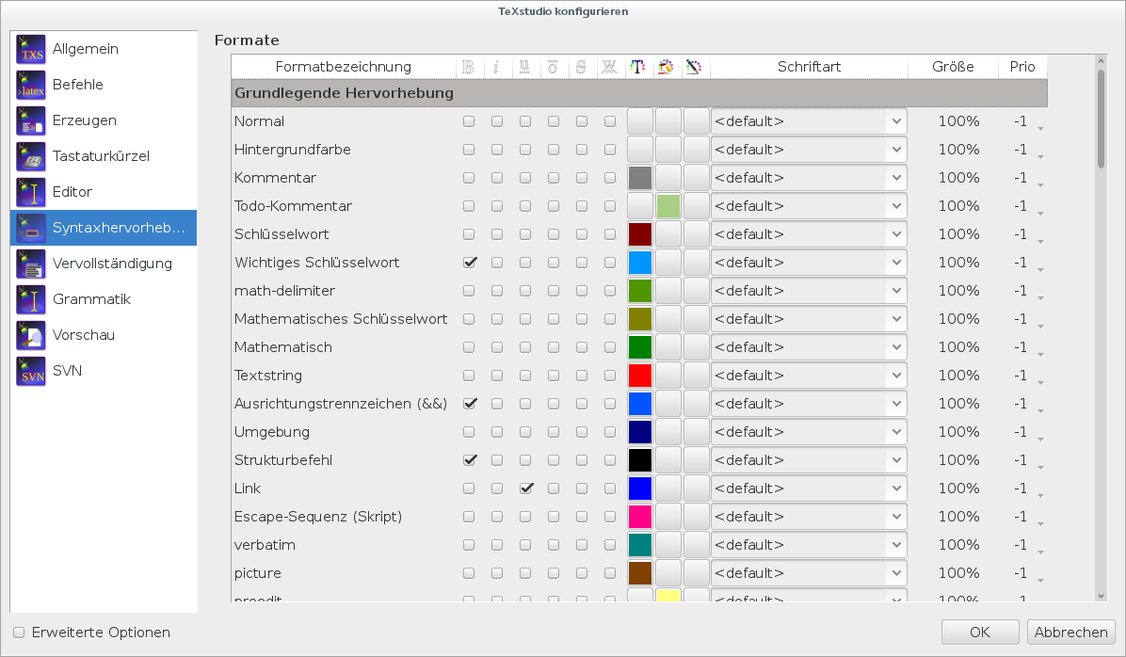1126x657 pixels.
Task: Click the underline column header icon
Action: click(x=525, y=67)
